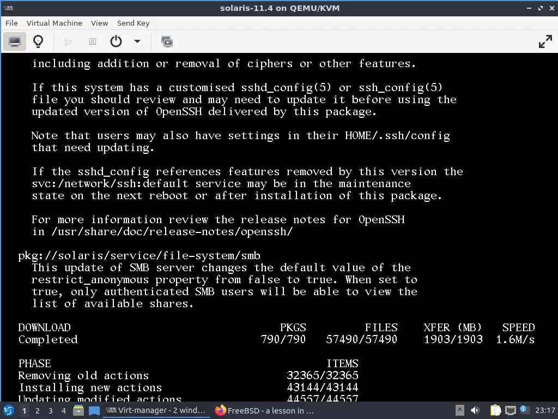Show virtual hardware details lightbulb

38,41
